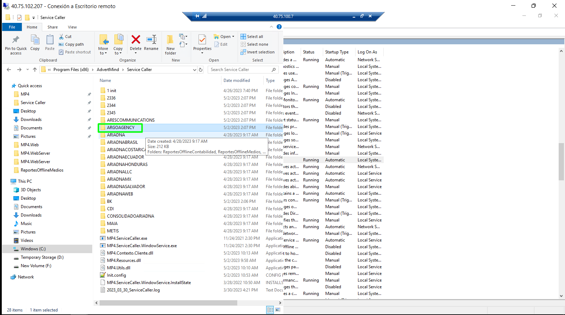Click the blue Help question icon

point(279,27)
